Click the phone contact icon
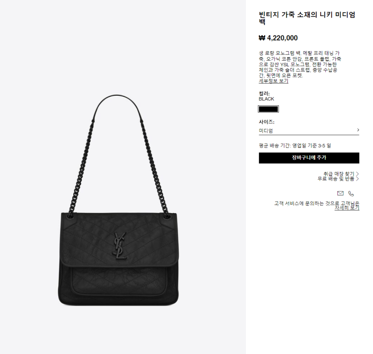This screenshot has height=354, width=373. click(351, 194)
